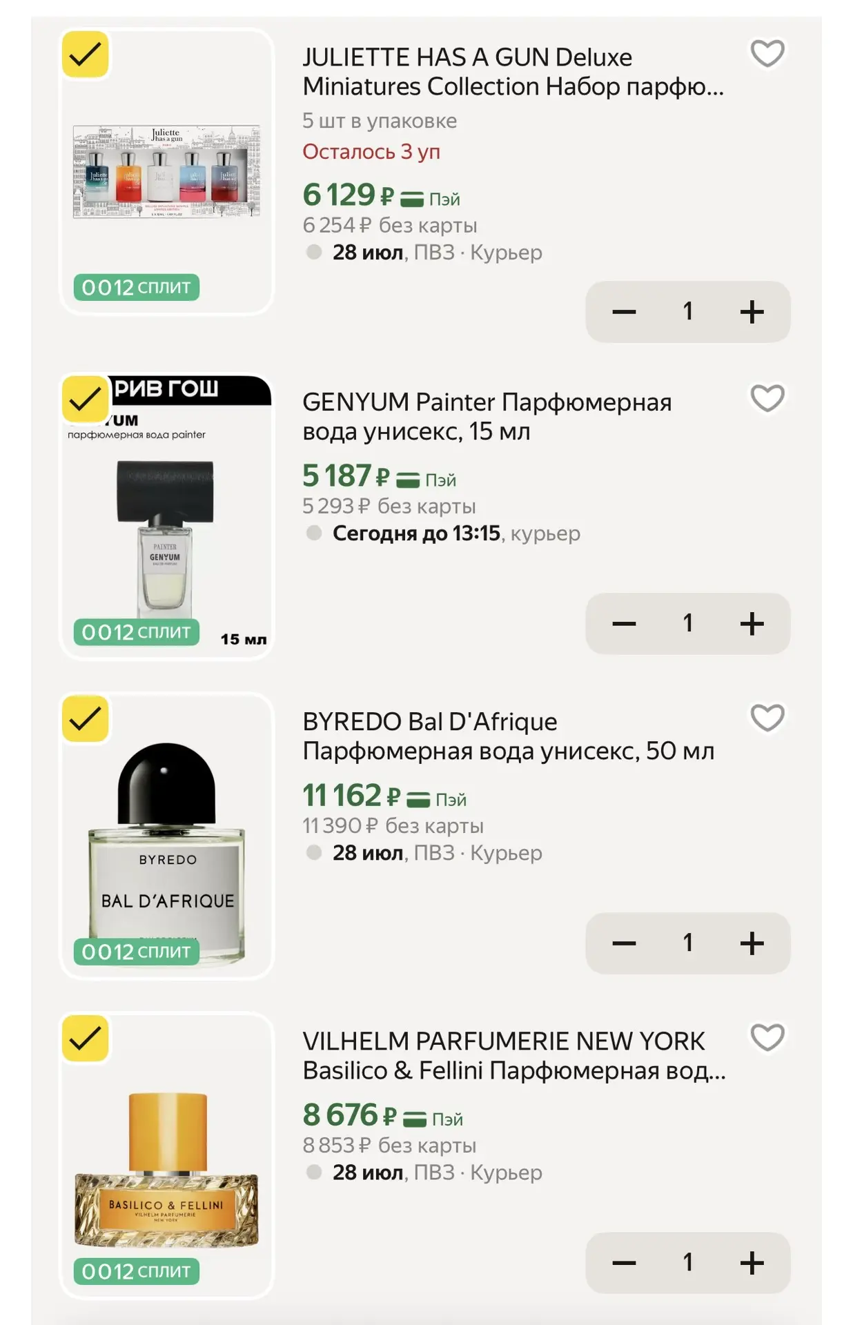Image resolution: width=853 pixels, height=1325 pixels.
Task: Decrease quantity of Basilico & Fellini perfume
Action: [624, 1263]
